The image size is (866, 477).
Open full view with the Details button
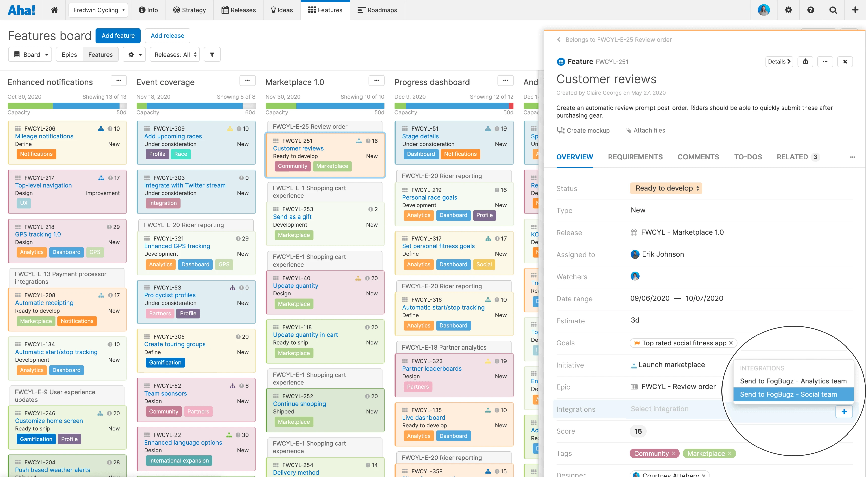pyautogui.click(x=779, y=61)
